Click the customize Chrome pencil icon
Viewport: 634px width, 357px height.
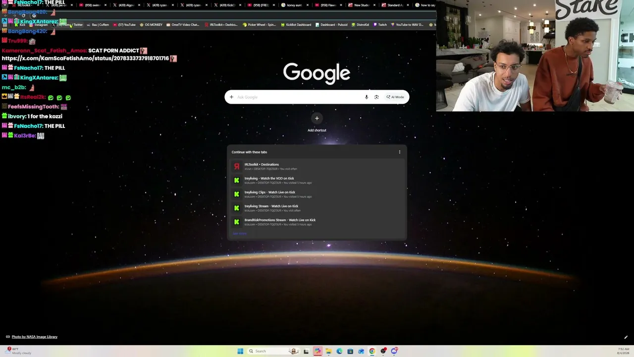click(x=626, y=337)
